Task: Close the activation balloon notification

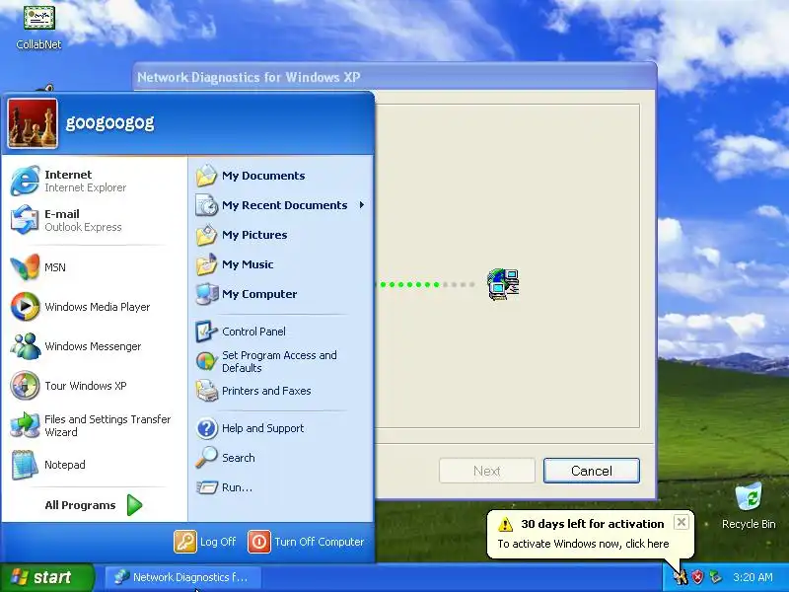Action: (681, 522)
